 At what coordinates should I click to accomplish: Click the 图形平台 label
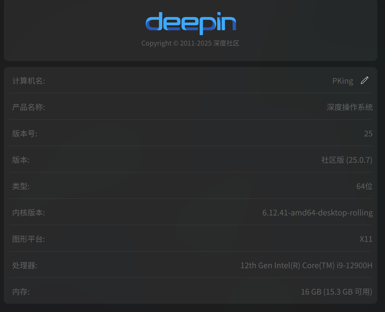coord(29,239)
